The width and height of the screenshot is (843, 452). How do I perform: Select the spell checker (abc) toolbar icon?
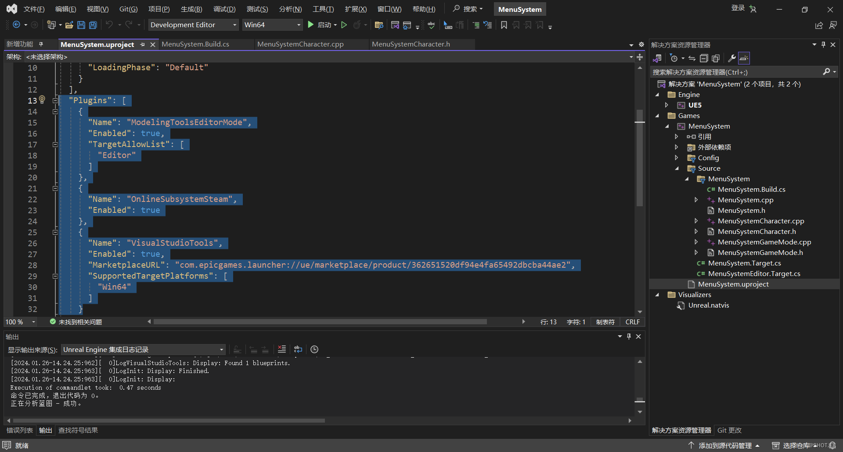[431, 25]
